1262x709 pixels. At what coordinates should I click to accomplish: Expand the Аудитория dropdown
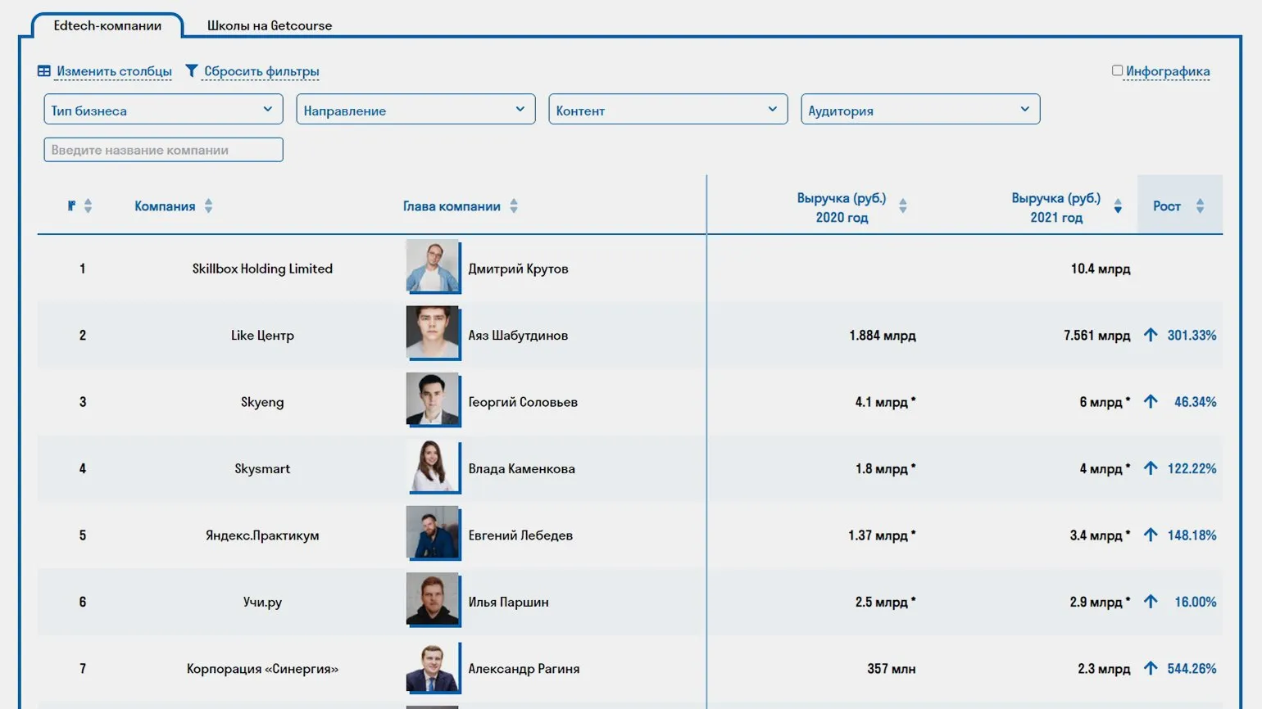pos(920,110)
